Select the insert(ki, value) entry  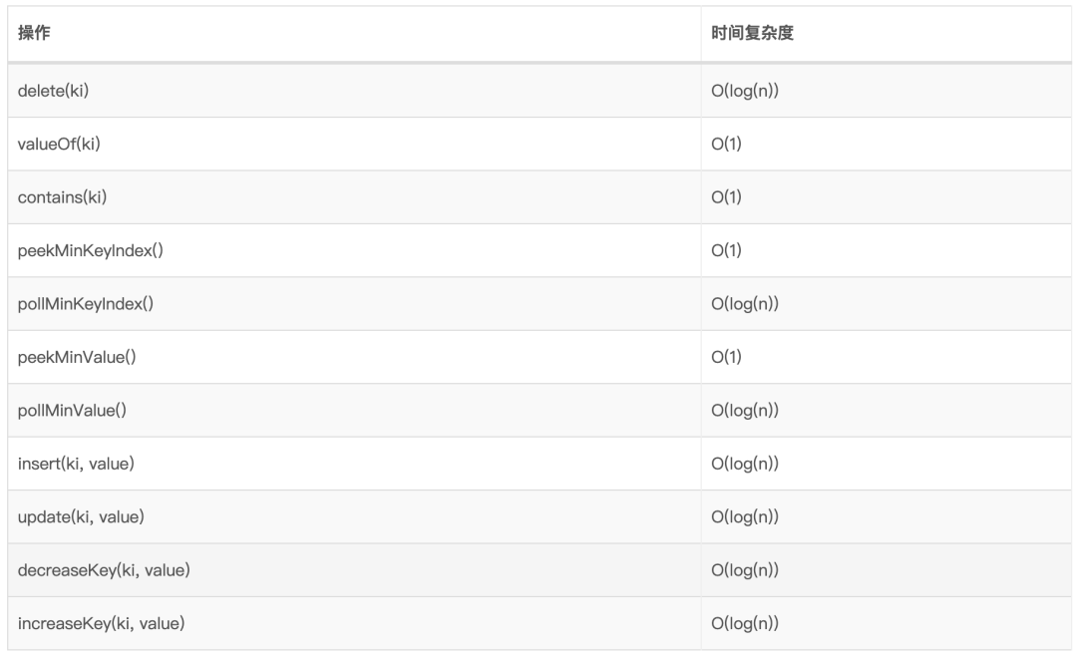(76, 464)
